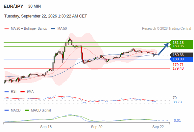Screen dimensions: 194x132
Task: Click the -0.01 MACD value
Action: pos(177,120)
